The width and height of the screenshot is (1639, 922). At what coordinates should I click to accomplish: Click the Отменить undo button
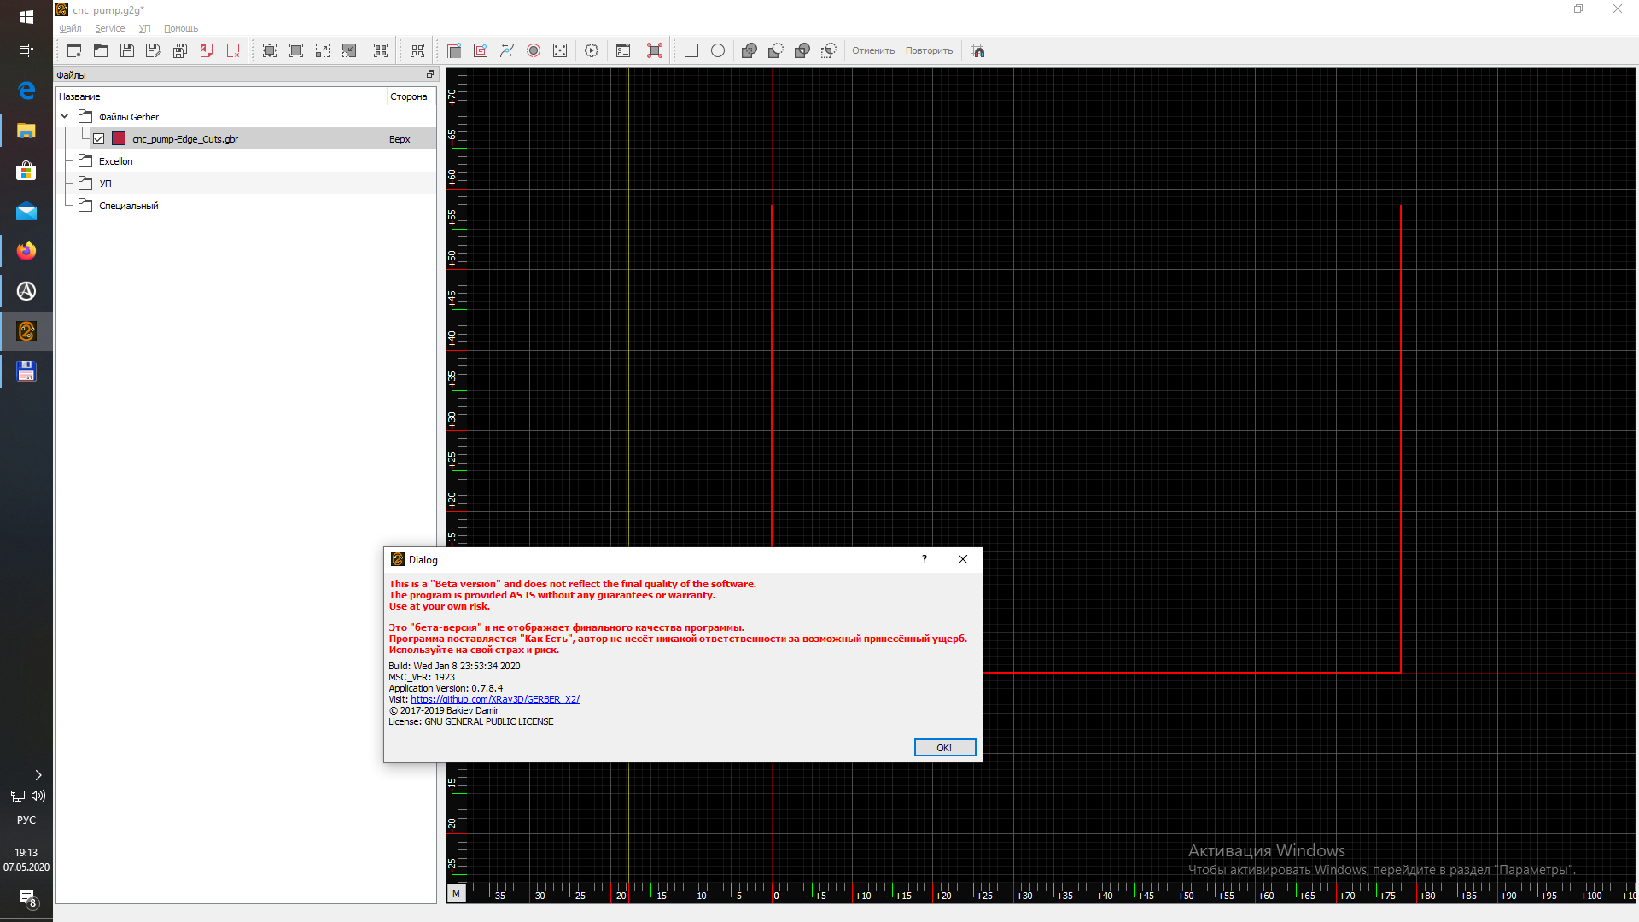click(x=873, y=51)
